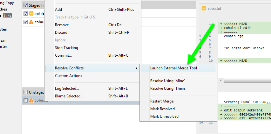Click the ahead/behind commit count badge

7,15
